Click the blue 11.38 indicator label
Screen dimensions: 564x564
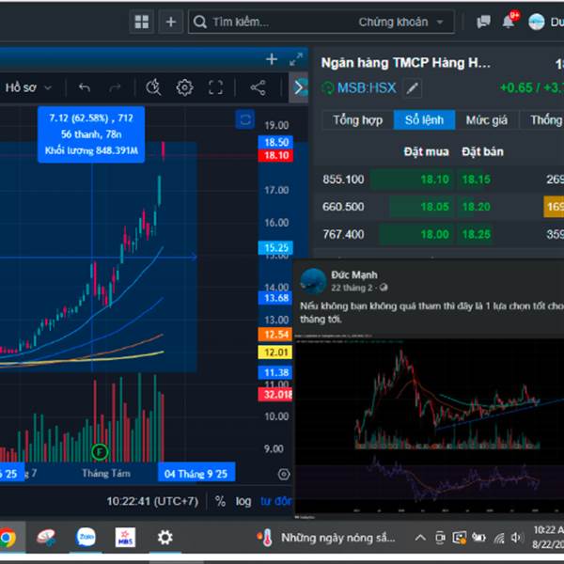tap(275, 372)
